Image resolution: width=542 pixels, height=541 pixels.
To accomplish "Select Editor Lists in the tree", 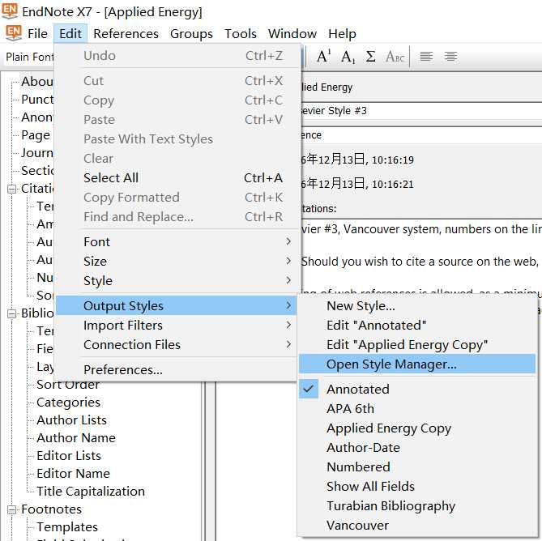I will click(69, 456).
